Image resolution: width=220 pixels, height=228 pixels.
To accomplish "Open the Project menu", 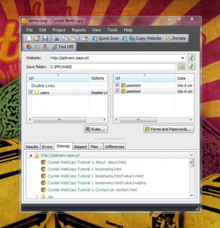I will click(59, 30).
